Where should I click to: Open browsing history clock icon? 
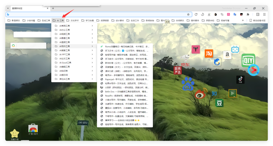click(x=202, y=14)
